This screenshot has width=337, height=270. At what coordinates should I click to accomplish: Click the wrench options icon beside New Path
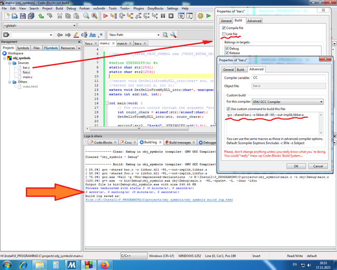[x=173, y=35]
